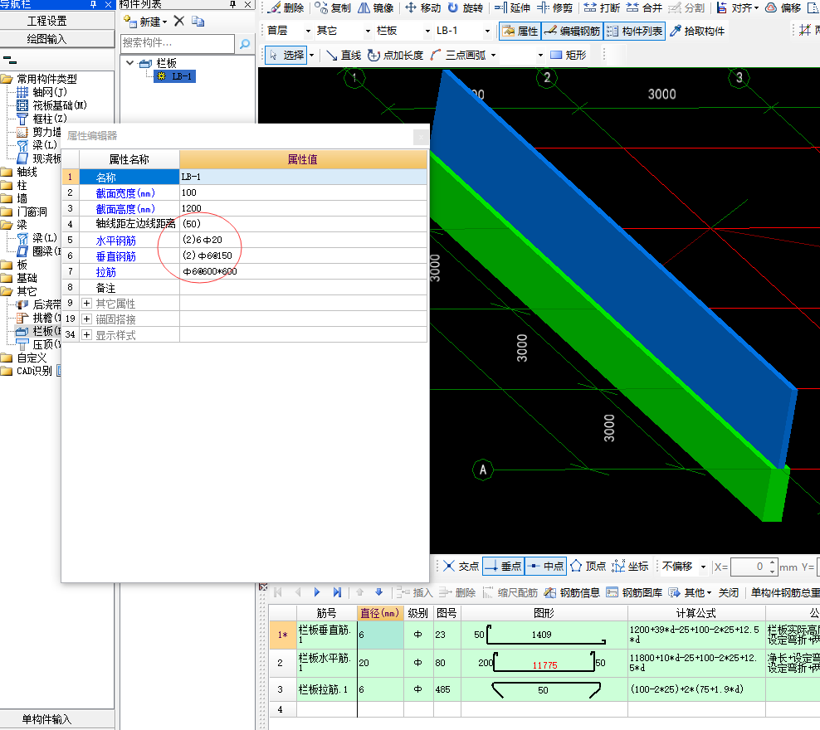Click the 删除 (delete) tool in top toolbar

tap(286, 7)
